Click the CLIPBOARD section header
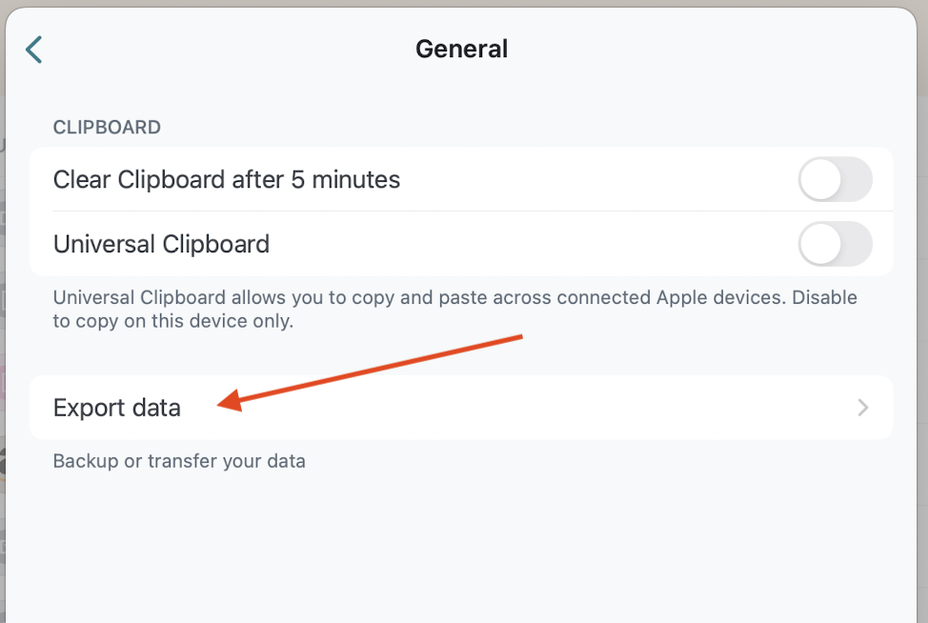This screenshot has height=623, width=928. tap(107, 127)
